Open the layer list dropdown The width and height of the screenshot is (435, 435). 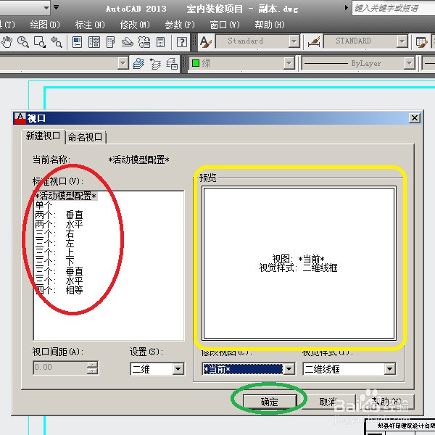(x=123, y=63)
